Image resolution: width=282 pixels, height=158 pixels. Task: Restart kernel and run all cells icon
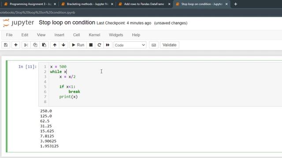tap(108, 45)
